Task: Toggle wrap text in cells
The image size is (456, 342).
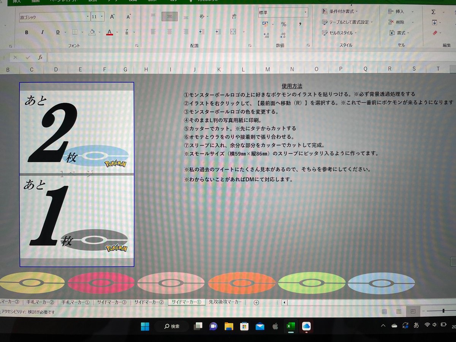Action: point(234,16)
